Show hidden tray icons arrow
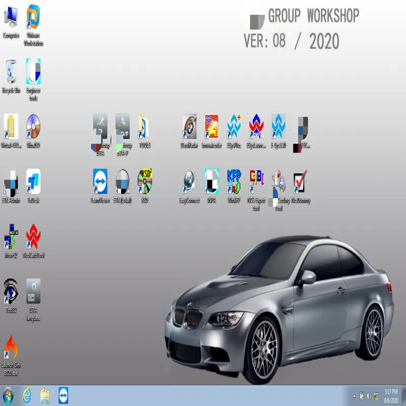Viewport: 406px width, 406px height. [x=354, y=396]
